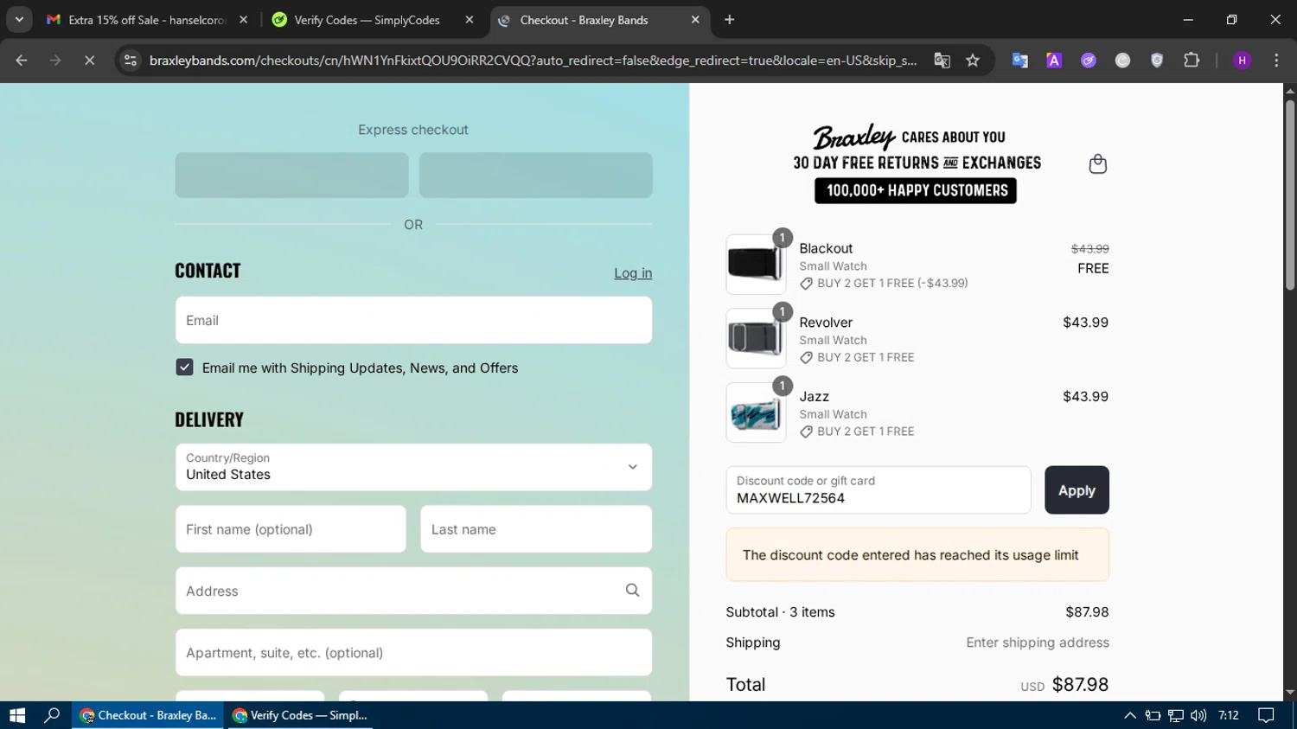Open the volume control in tray

(x=1198, y=715)
